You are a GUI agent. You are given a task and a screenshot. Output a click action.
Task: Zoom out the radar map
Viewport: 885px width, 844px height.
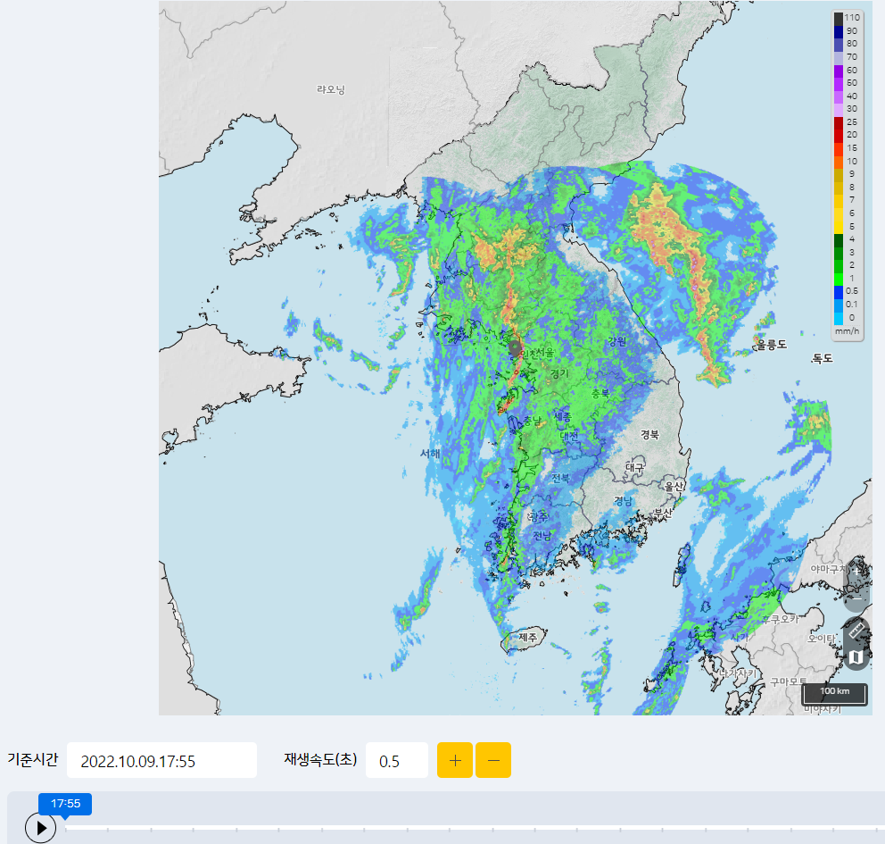coord(856,598)
